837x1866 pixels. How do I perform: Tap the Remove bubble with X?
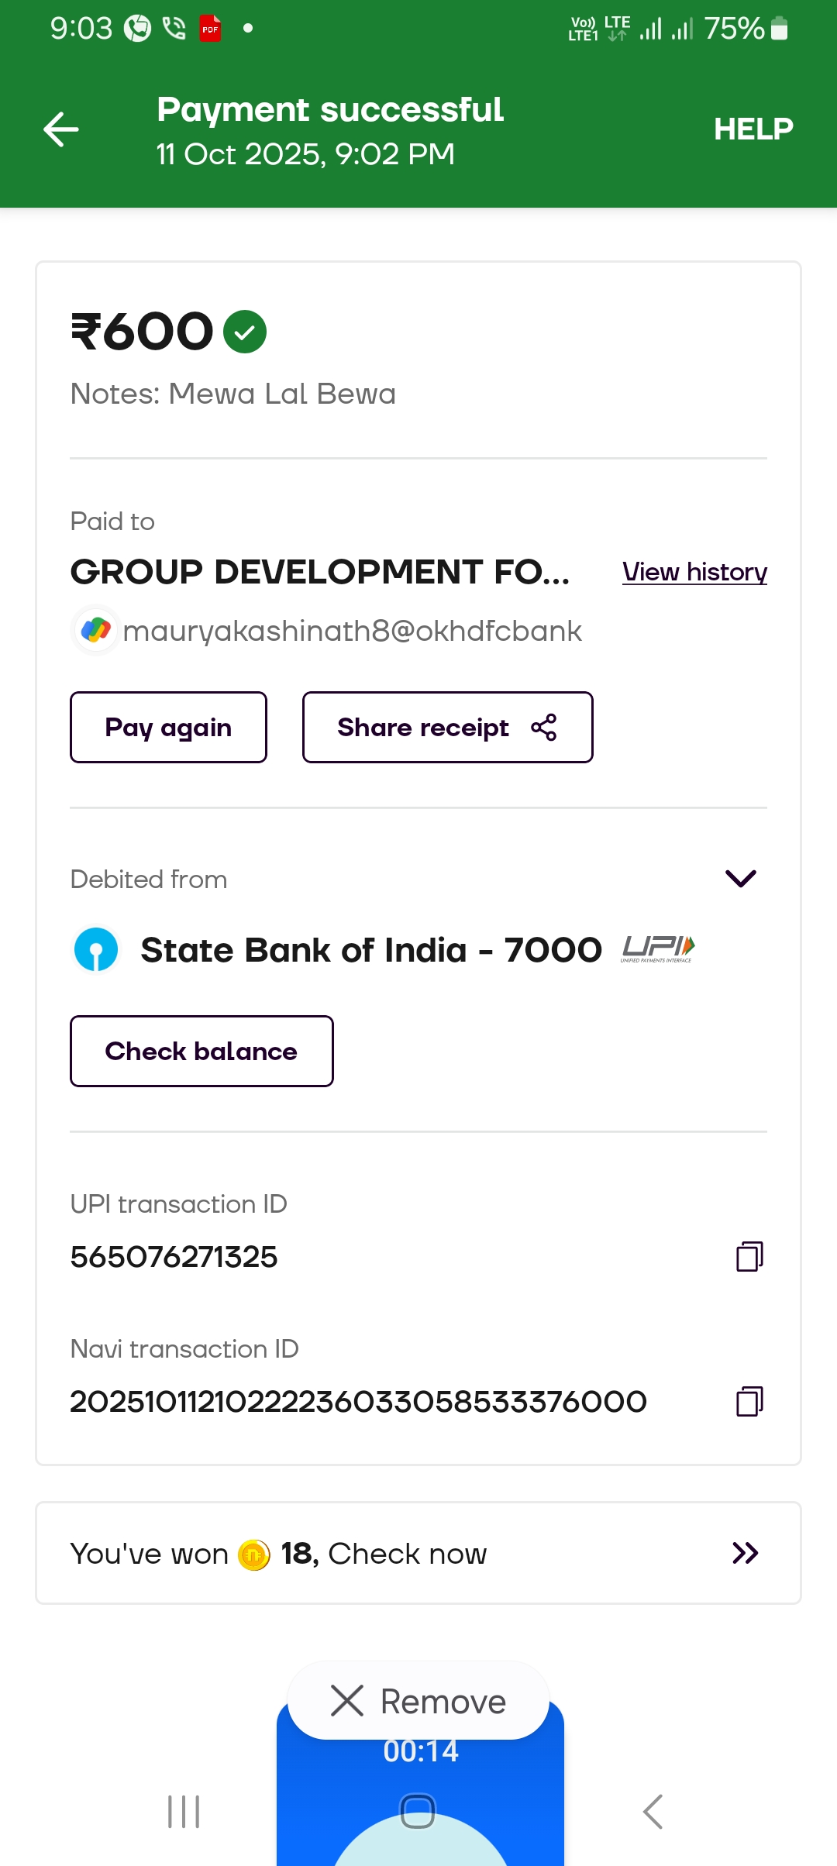point(418,1702)
